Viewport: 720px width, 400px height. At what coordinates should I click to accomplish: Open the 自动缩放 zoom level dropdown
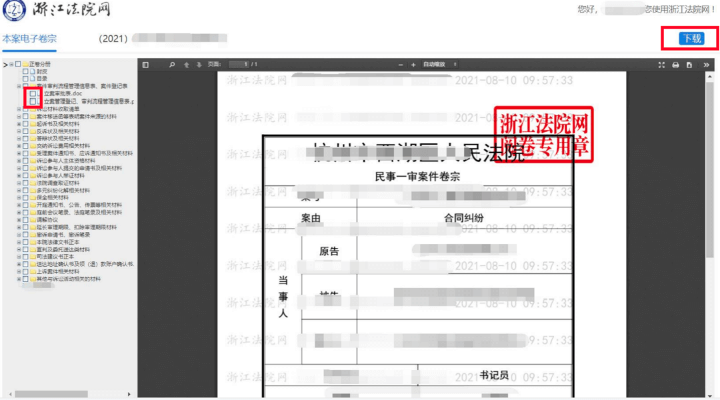438,65
